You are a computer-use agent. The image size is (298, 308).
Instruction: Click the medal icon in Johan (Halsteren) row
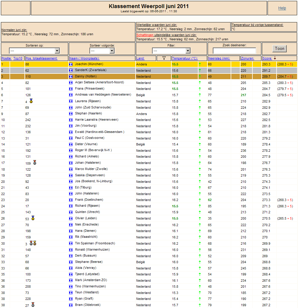(35, 163)
